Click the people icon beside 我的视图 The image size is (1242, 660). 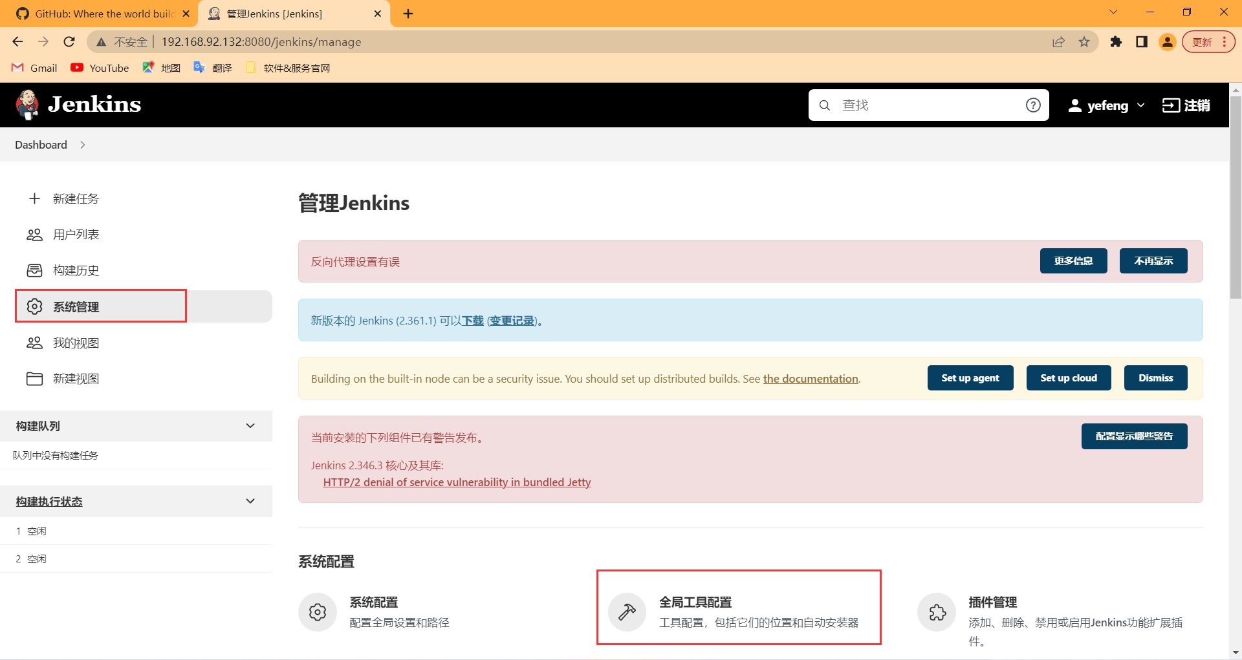(x=34, y=343)
